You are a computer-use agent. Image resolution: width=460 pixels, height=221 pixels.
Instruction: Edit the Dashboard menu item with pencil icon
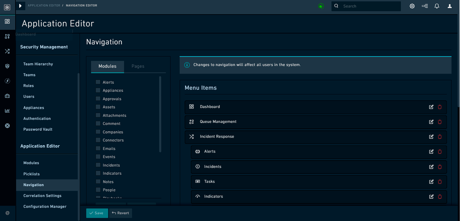pyautogui.click(x=431, y=107)
